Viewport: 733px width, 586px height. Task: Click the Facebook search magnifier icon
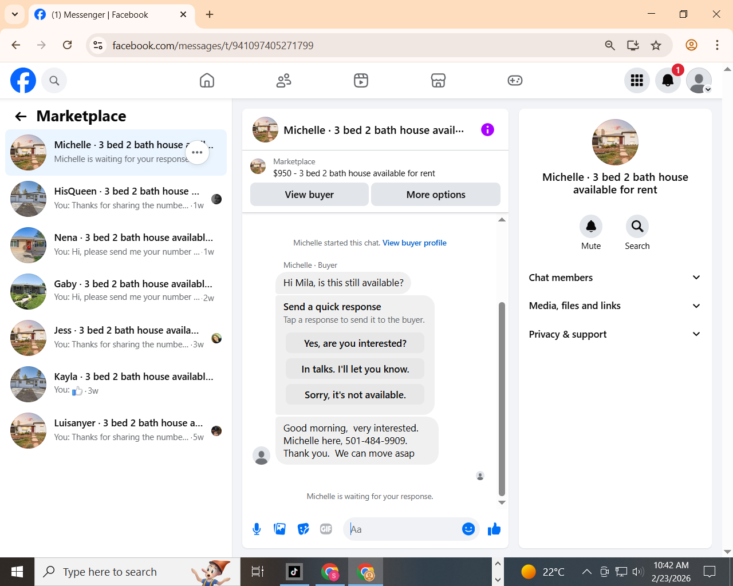pos(54,81)
